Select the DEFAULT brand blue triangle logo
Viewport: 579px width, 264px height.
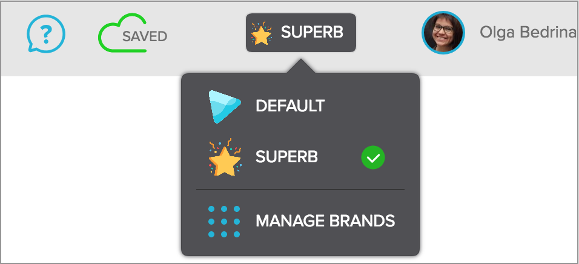click(225, 107)
